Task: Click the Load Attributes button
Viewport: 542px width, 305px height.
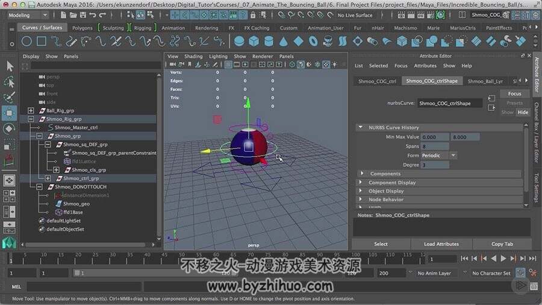Action: point(441,244)
